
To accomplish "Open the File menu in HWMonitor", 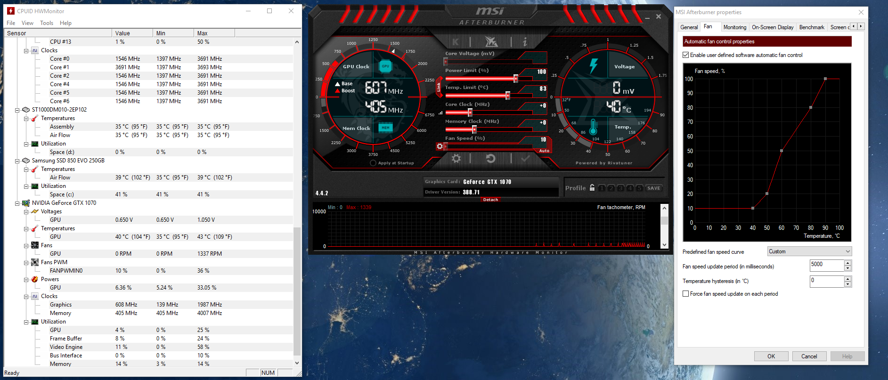I will point(11,23).
